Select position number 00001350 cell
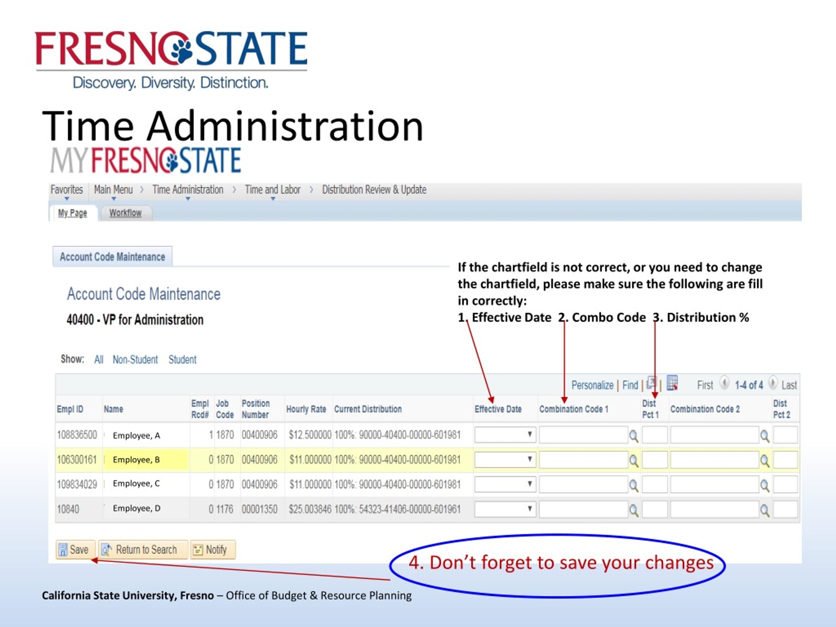This screenshot has height=627, width=836. pos(260,509)
